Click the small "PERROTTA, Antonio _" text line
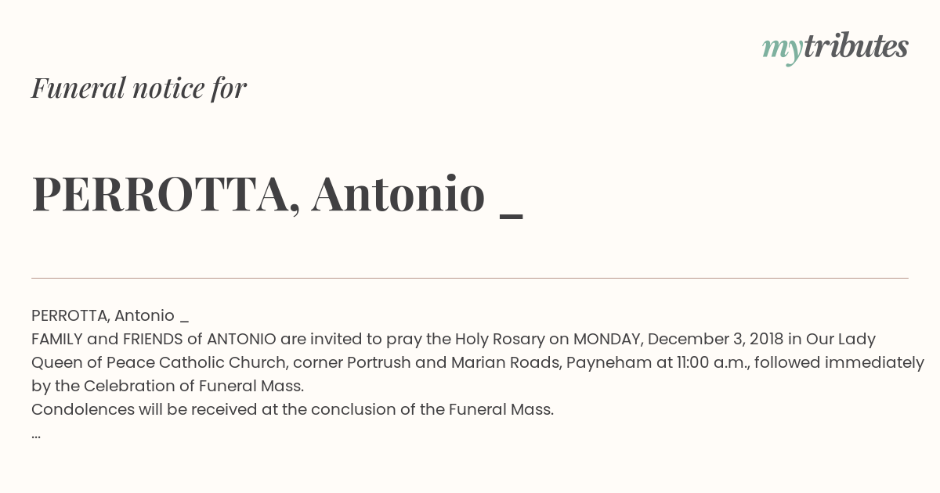 click(x=110, y=315)
